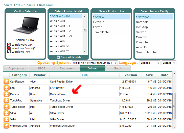Select Projector product family

[x=143, y=42]
